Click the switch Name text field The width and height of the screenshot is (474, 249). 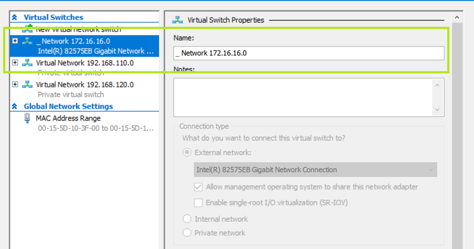click(309, 53)
